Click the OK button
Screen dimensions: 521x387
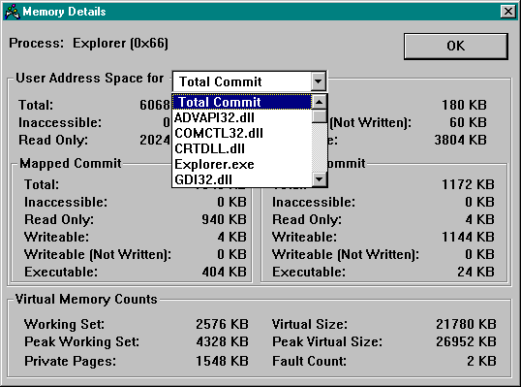click(455, 46)
